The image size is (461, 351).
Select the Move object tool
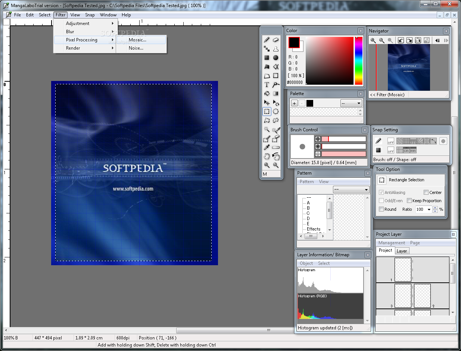tap(267, 103)
